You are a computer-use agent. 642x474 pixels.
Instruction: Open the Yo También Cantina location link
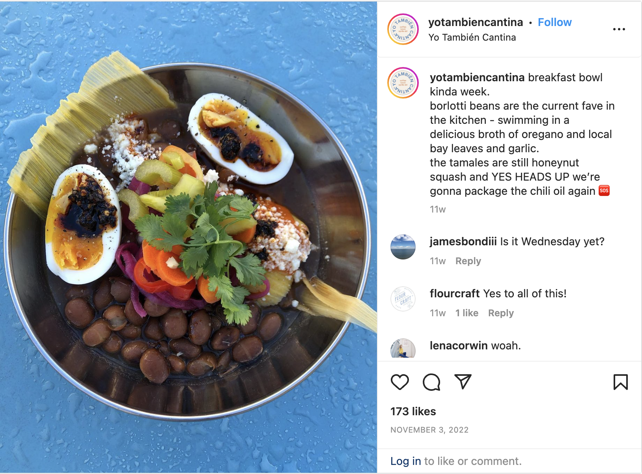click(472, 37)
